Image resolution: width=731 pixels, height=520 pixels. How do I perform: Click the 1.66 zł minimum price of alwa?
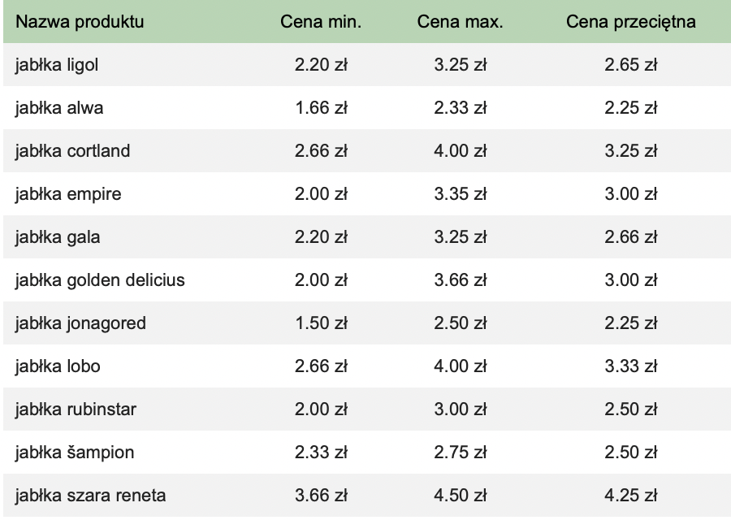[x=321, y=108]
